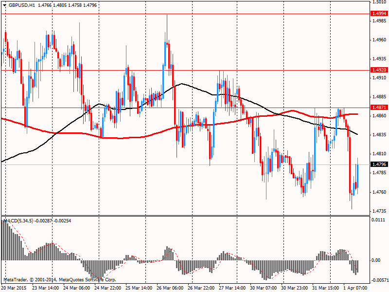Screen dimensions: 389x292
Task: Click the 27 Mar 14:00 time label
Action: (232, 288)
